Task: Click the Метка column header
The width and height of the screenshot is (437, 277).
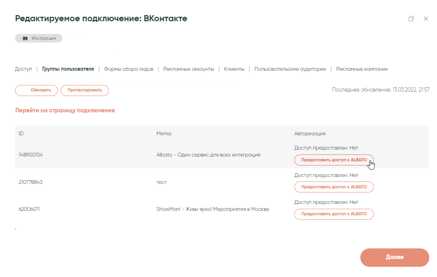Action: click(164, 134)
